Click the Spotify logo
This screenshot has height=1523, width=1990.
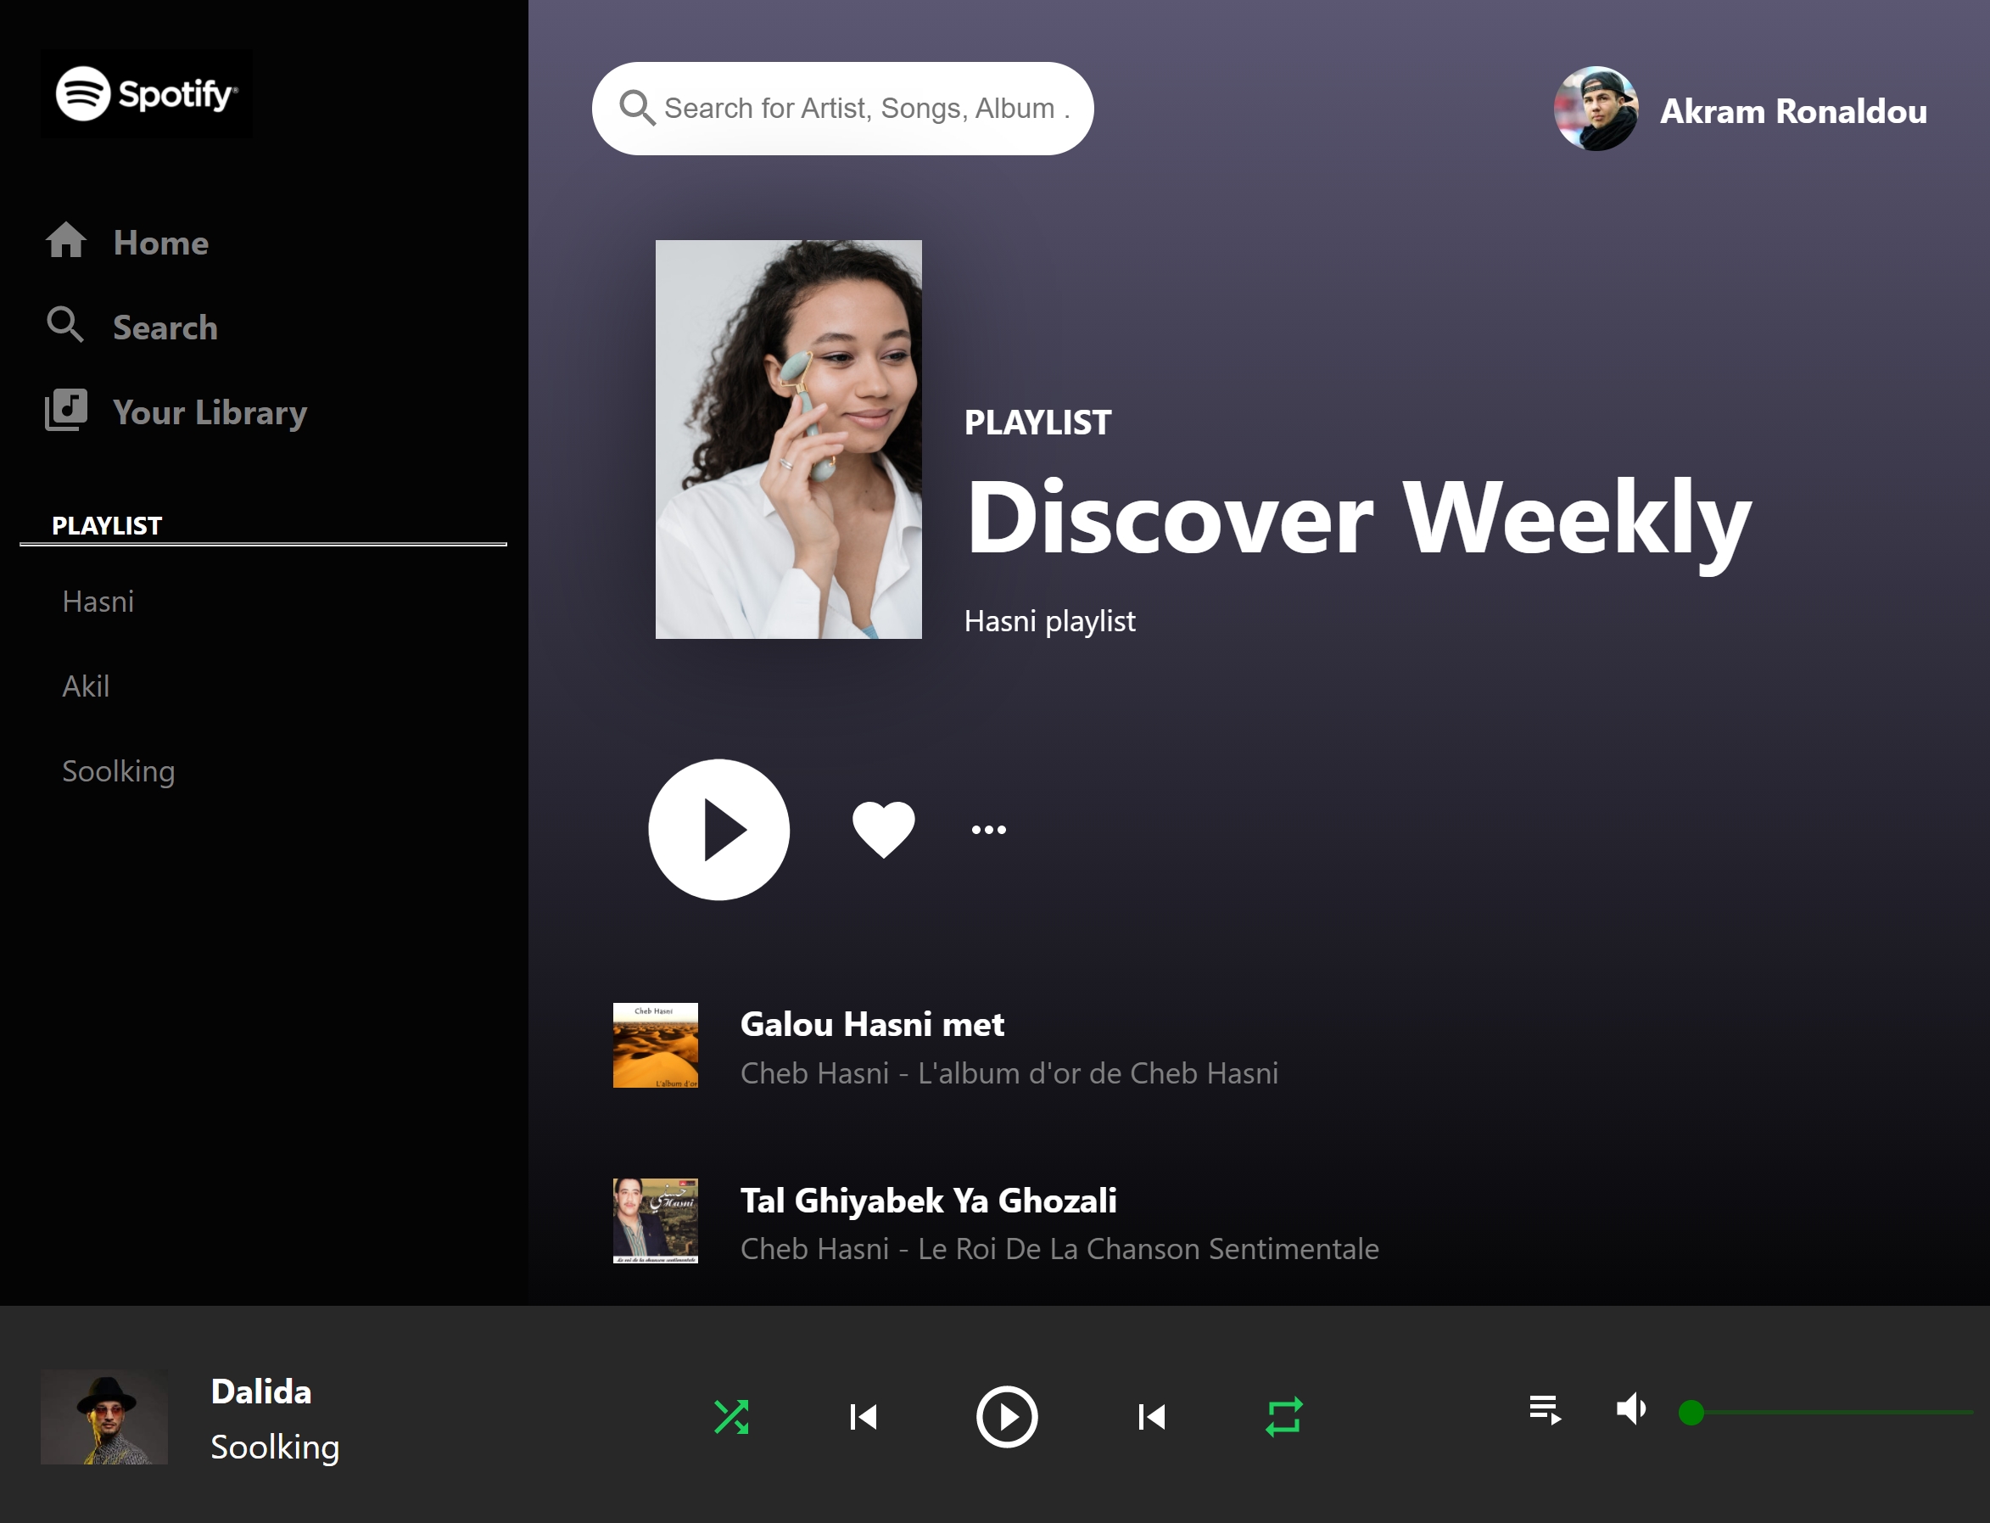click(x=146, y=93)
